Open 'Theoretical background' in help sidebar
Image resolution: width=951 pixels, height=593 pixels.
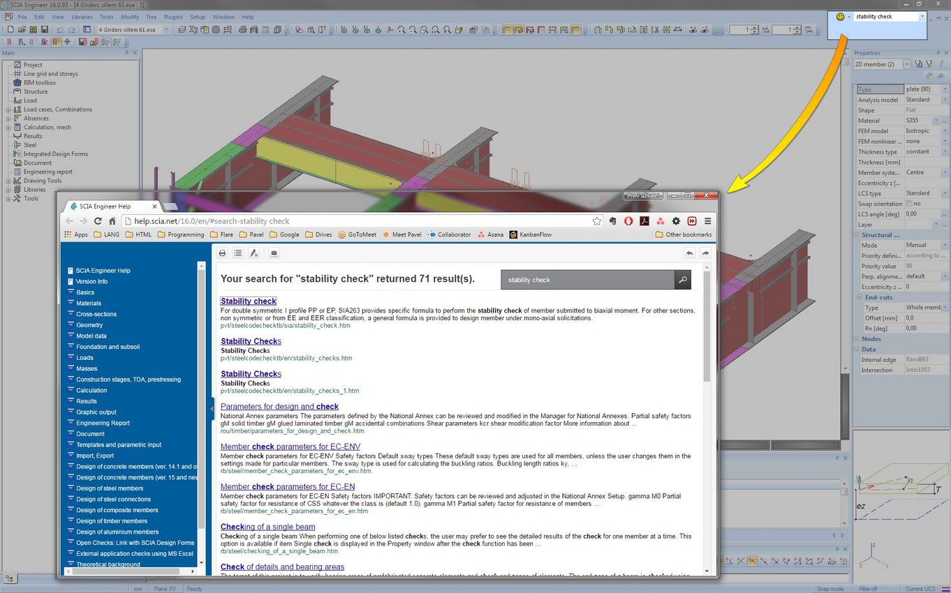108,564
